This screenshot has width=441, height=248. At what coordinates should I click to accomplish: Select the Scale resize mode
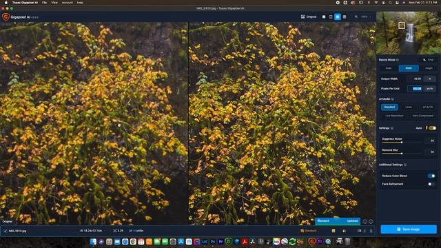click(x=389, y=68)
